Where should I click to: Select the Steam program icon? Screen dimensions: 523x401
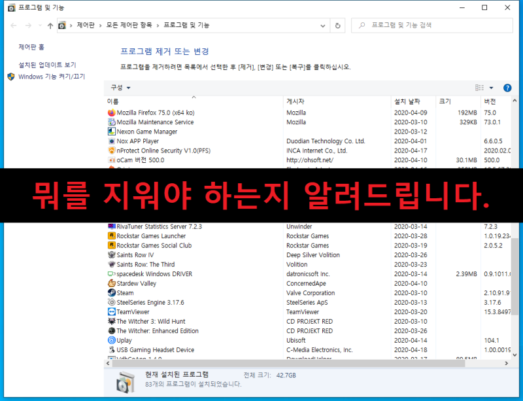point(111,293)
